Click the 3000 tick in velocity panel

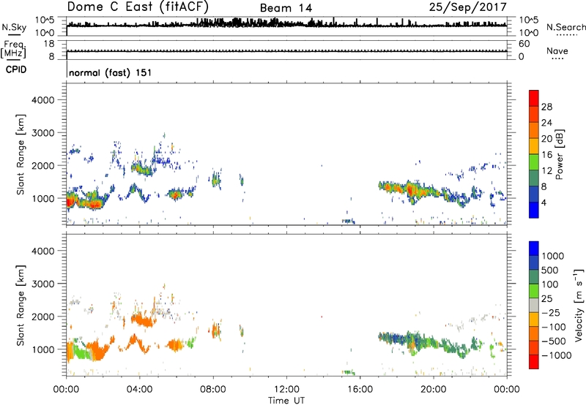point(42,284)
